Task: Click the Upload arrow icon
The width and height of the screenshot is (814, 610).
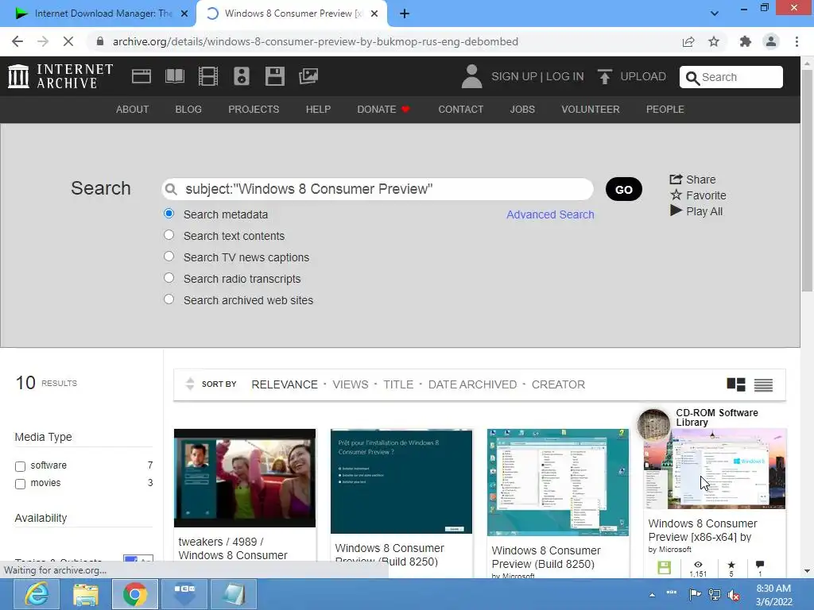Action: click(604, 76)
